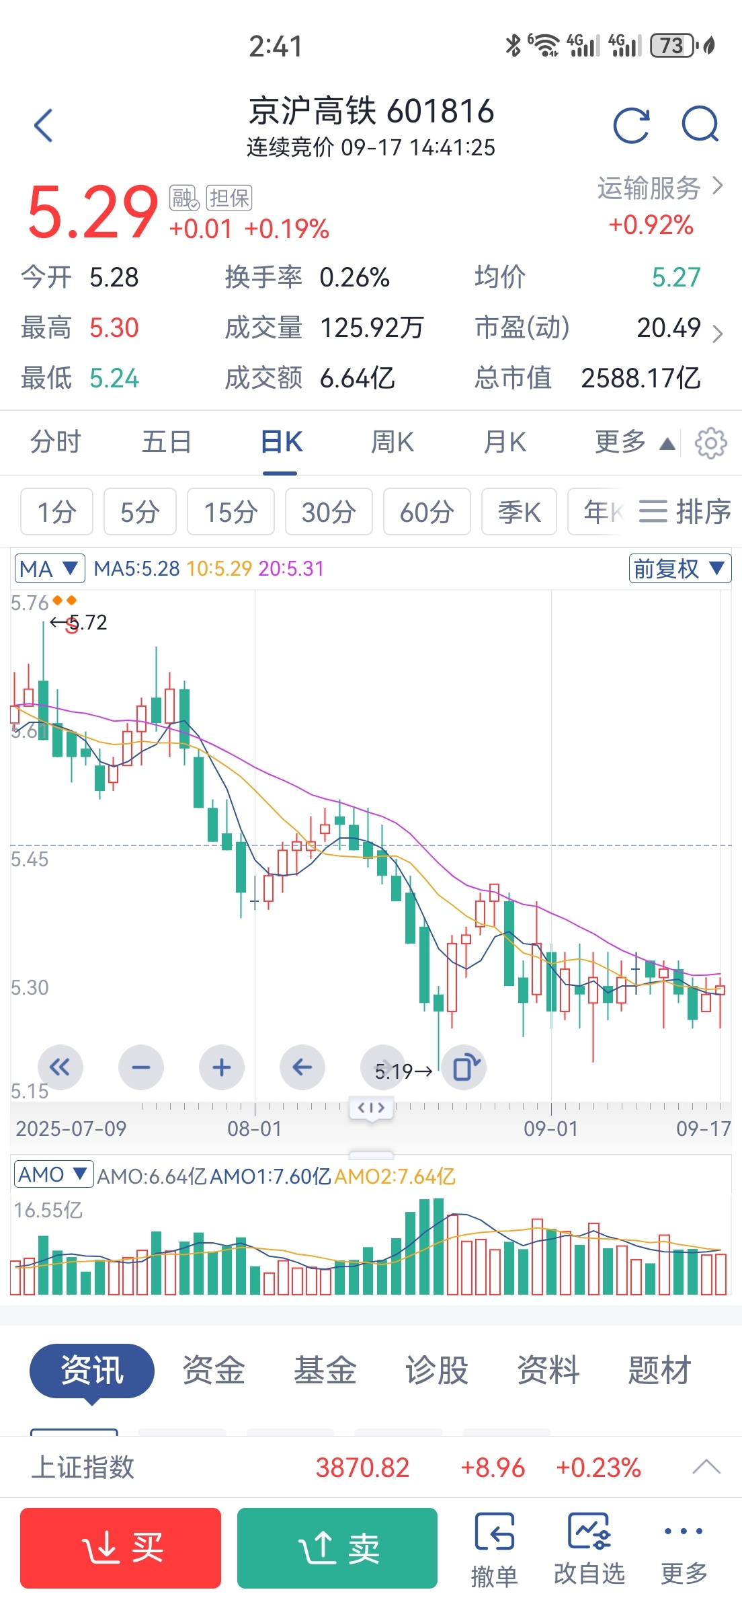Open chart settings gear icon
Viewport: 742px width, 1598px height.
click(x=710, y=443)
